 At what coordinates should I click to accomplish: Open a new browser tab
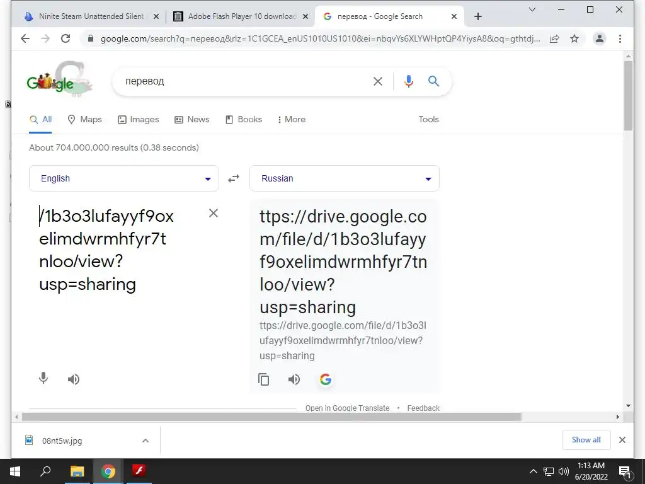coord(477,16)
